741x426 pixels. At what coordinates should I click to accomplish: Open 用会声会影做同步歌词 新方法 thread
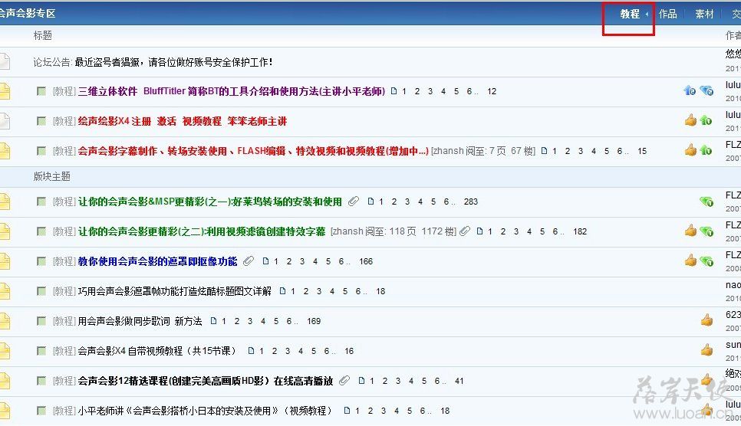[x=140, y=321]
